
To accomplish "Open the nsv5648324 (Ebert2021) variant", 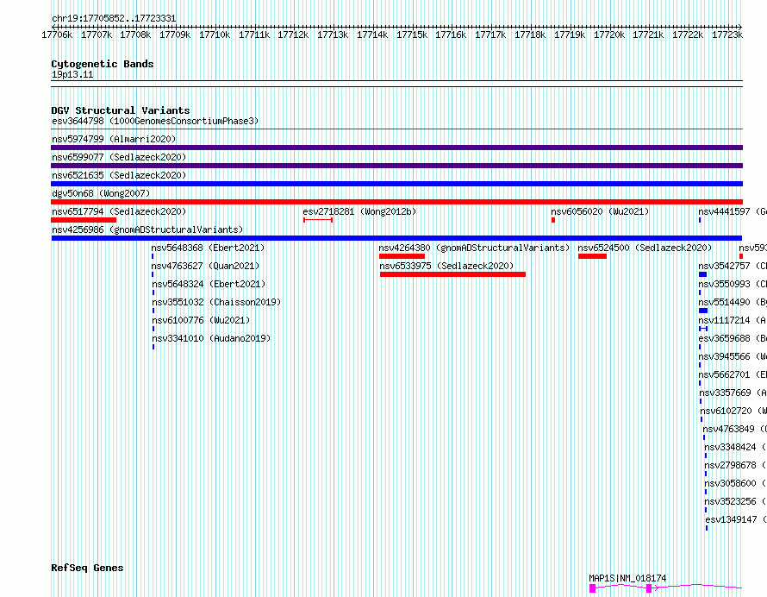I will pos(209,284).
